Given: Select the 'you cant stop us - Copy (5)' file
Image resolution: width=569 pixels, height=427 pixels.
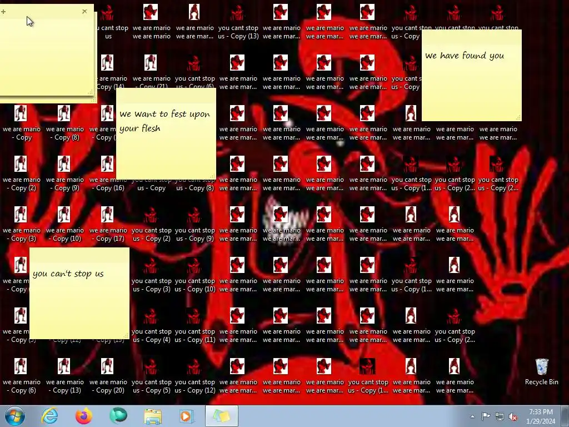Looking at the screenshot, I should click(x=151, y=376).
